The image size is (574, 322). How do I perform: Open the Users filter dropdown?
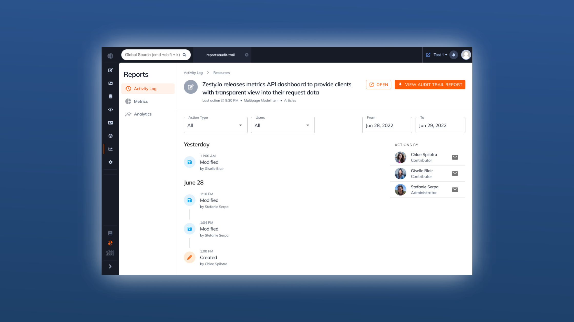point(283,125)
